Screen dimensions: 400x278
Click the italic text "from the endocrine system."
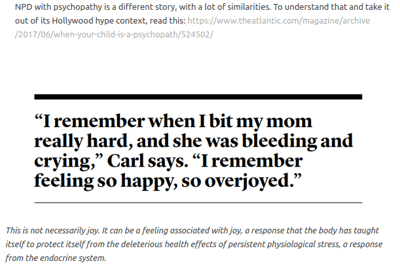56,258
